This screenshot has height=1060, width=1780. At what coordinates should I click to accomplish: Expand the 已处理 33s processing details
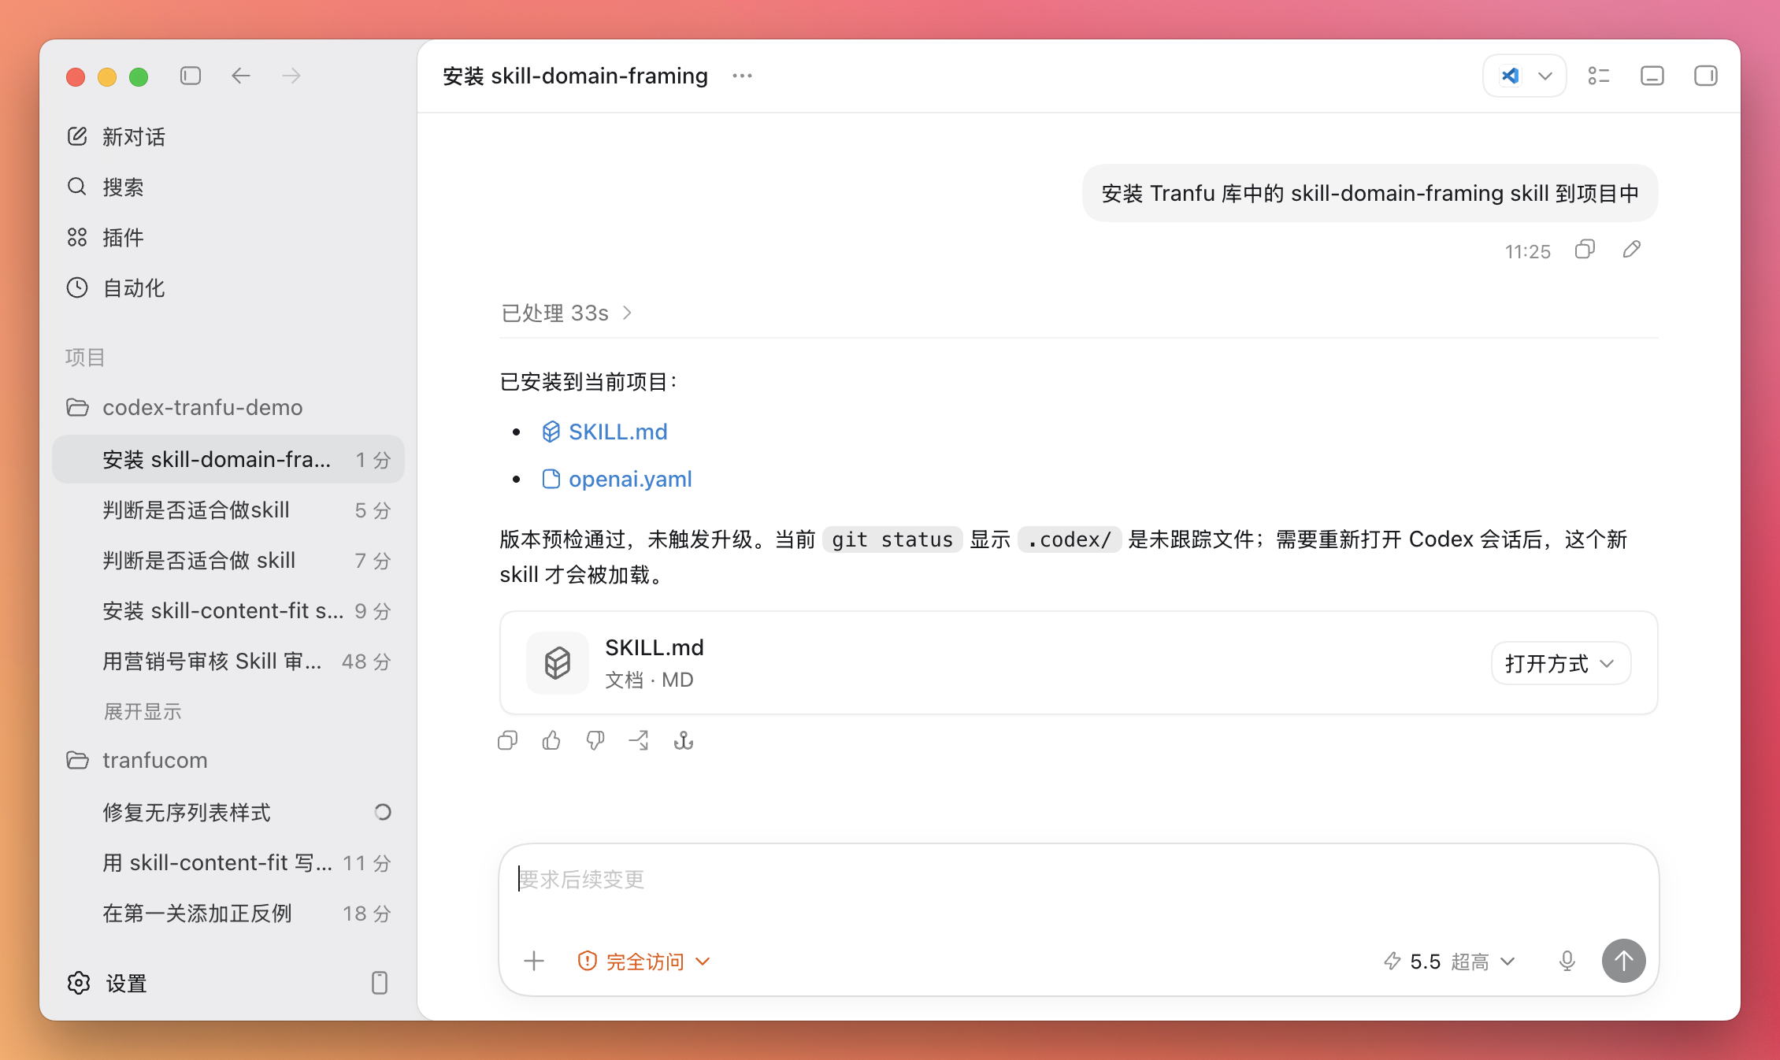pos(567,313)
